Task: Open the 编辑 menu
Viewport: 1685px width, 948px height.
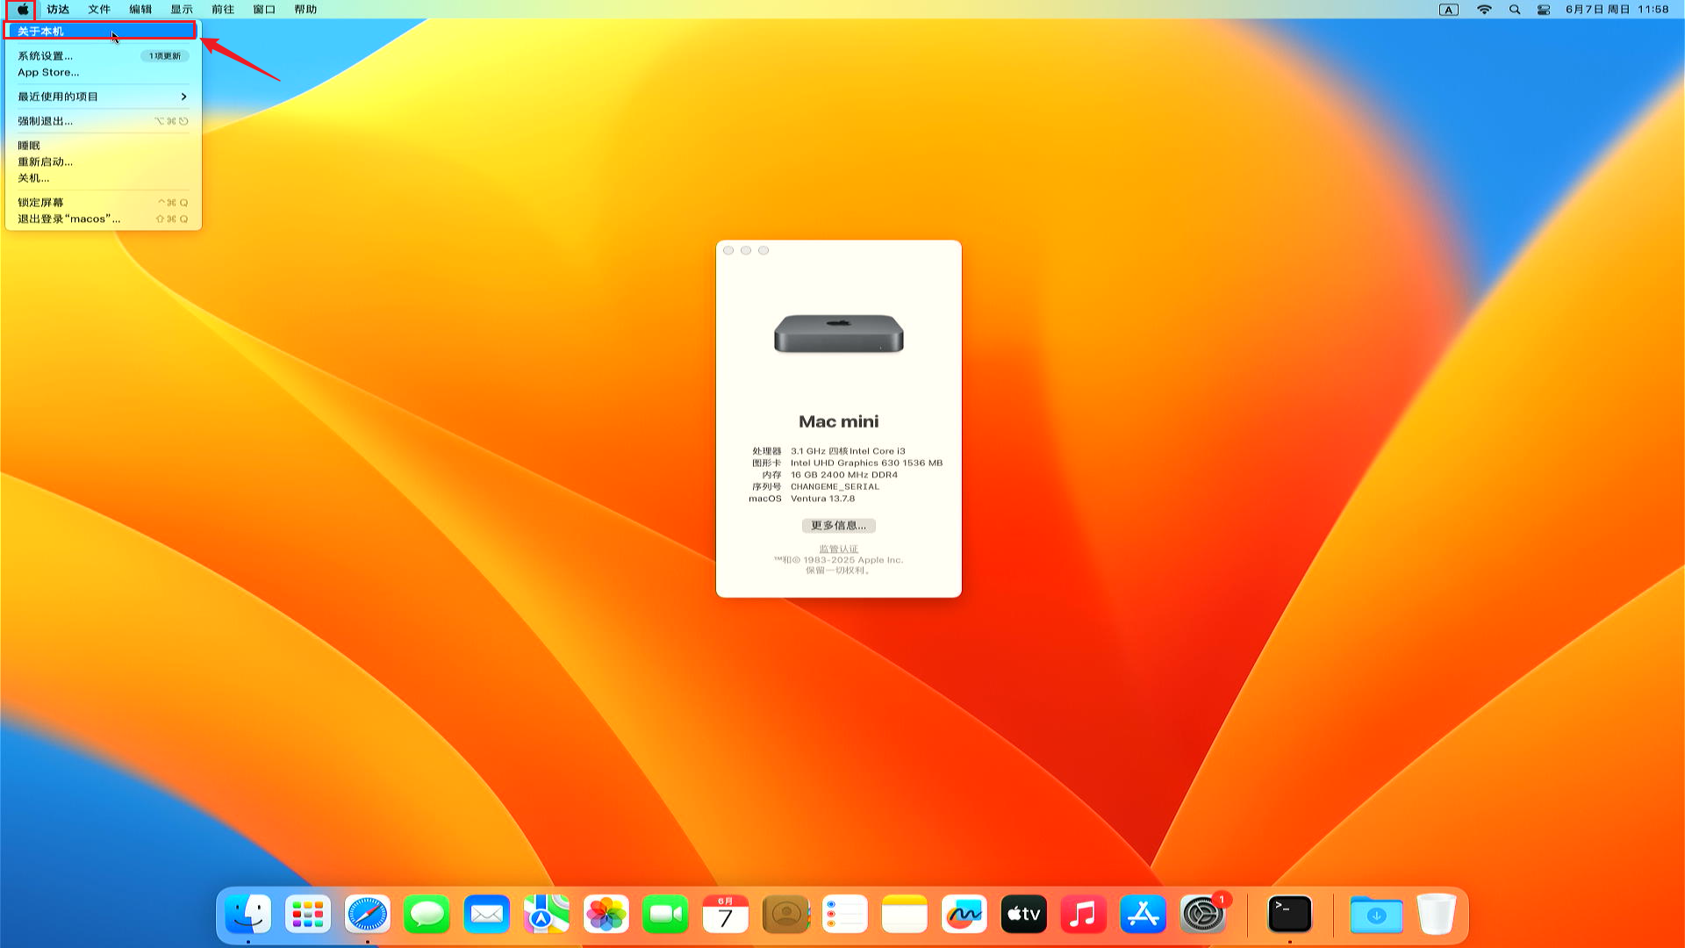Action: pyautogui.click(x=140, y=10)
